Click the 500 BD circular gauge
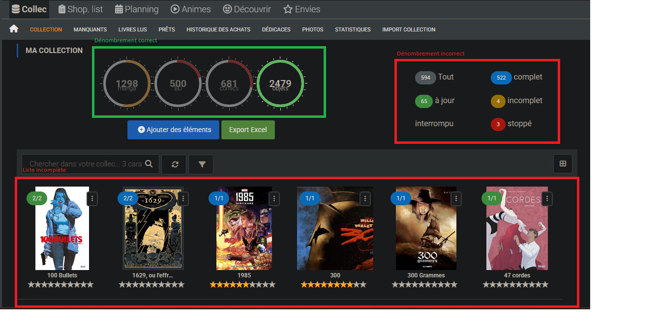The width and height of the screenshot is (660, 327). coord(178,83)
